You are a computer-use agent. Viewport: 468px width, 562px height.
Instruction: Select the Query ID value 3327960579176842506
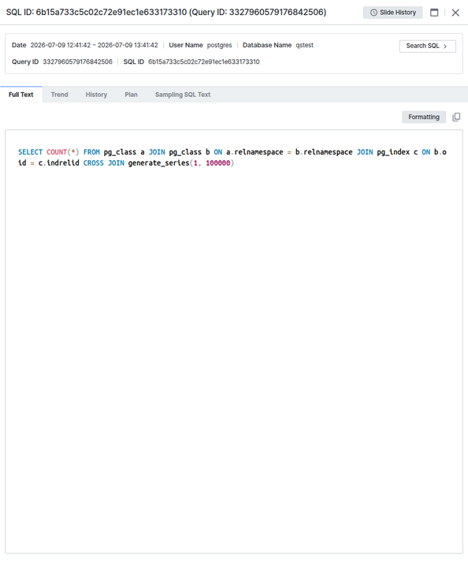tap(78, 61)
